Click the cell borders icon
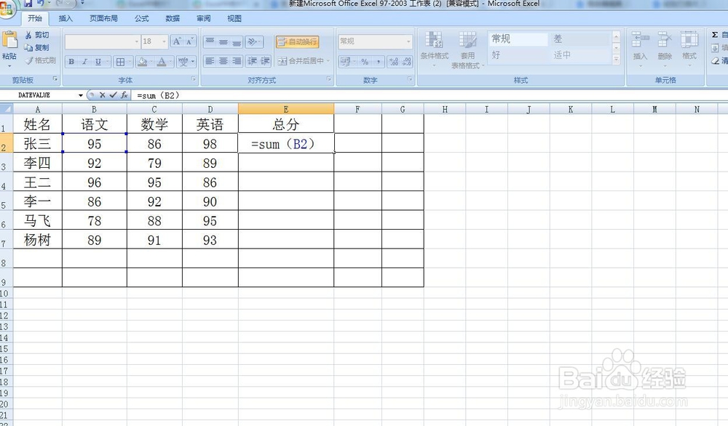Image resolution: width=728 pixels, height=426 pixels. click(x=120, y=61)
